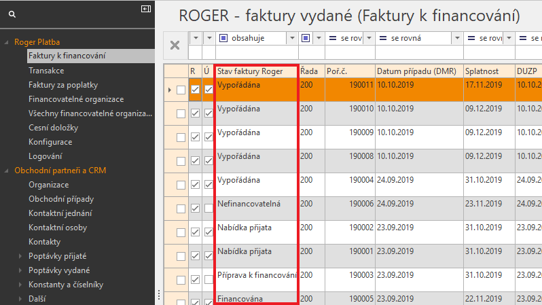Toggle Ú checkbox for row 190003
The width and height of the screenshot is (542, 305).
point(209,279)
